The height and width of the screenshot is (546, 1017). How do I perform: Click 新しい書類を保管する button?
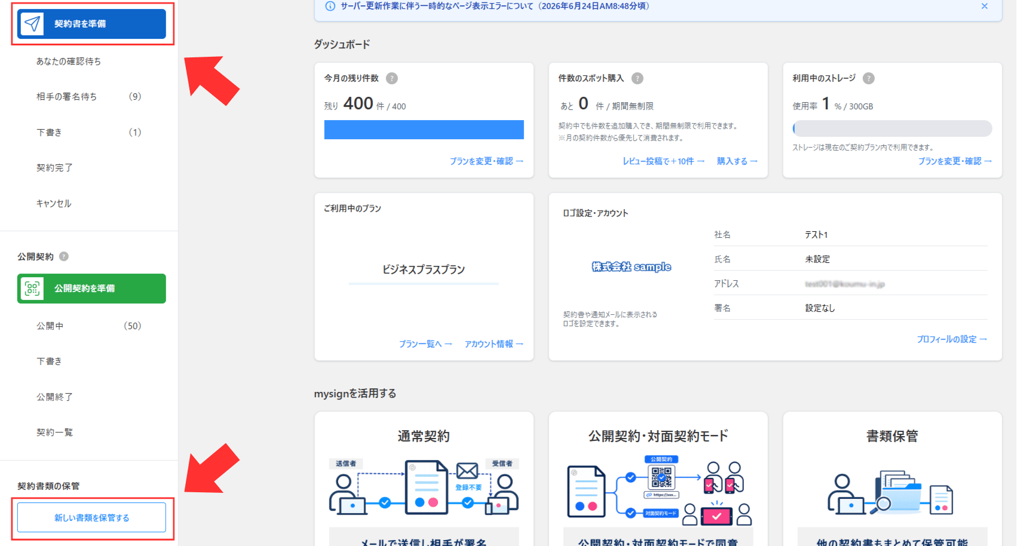tap(91, 517)
